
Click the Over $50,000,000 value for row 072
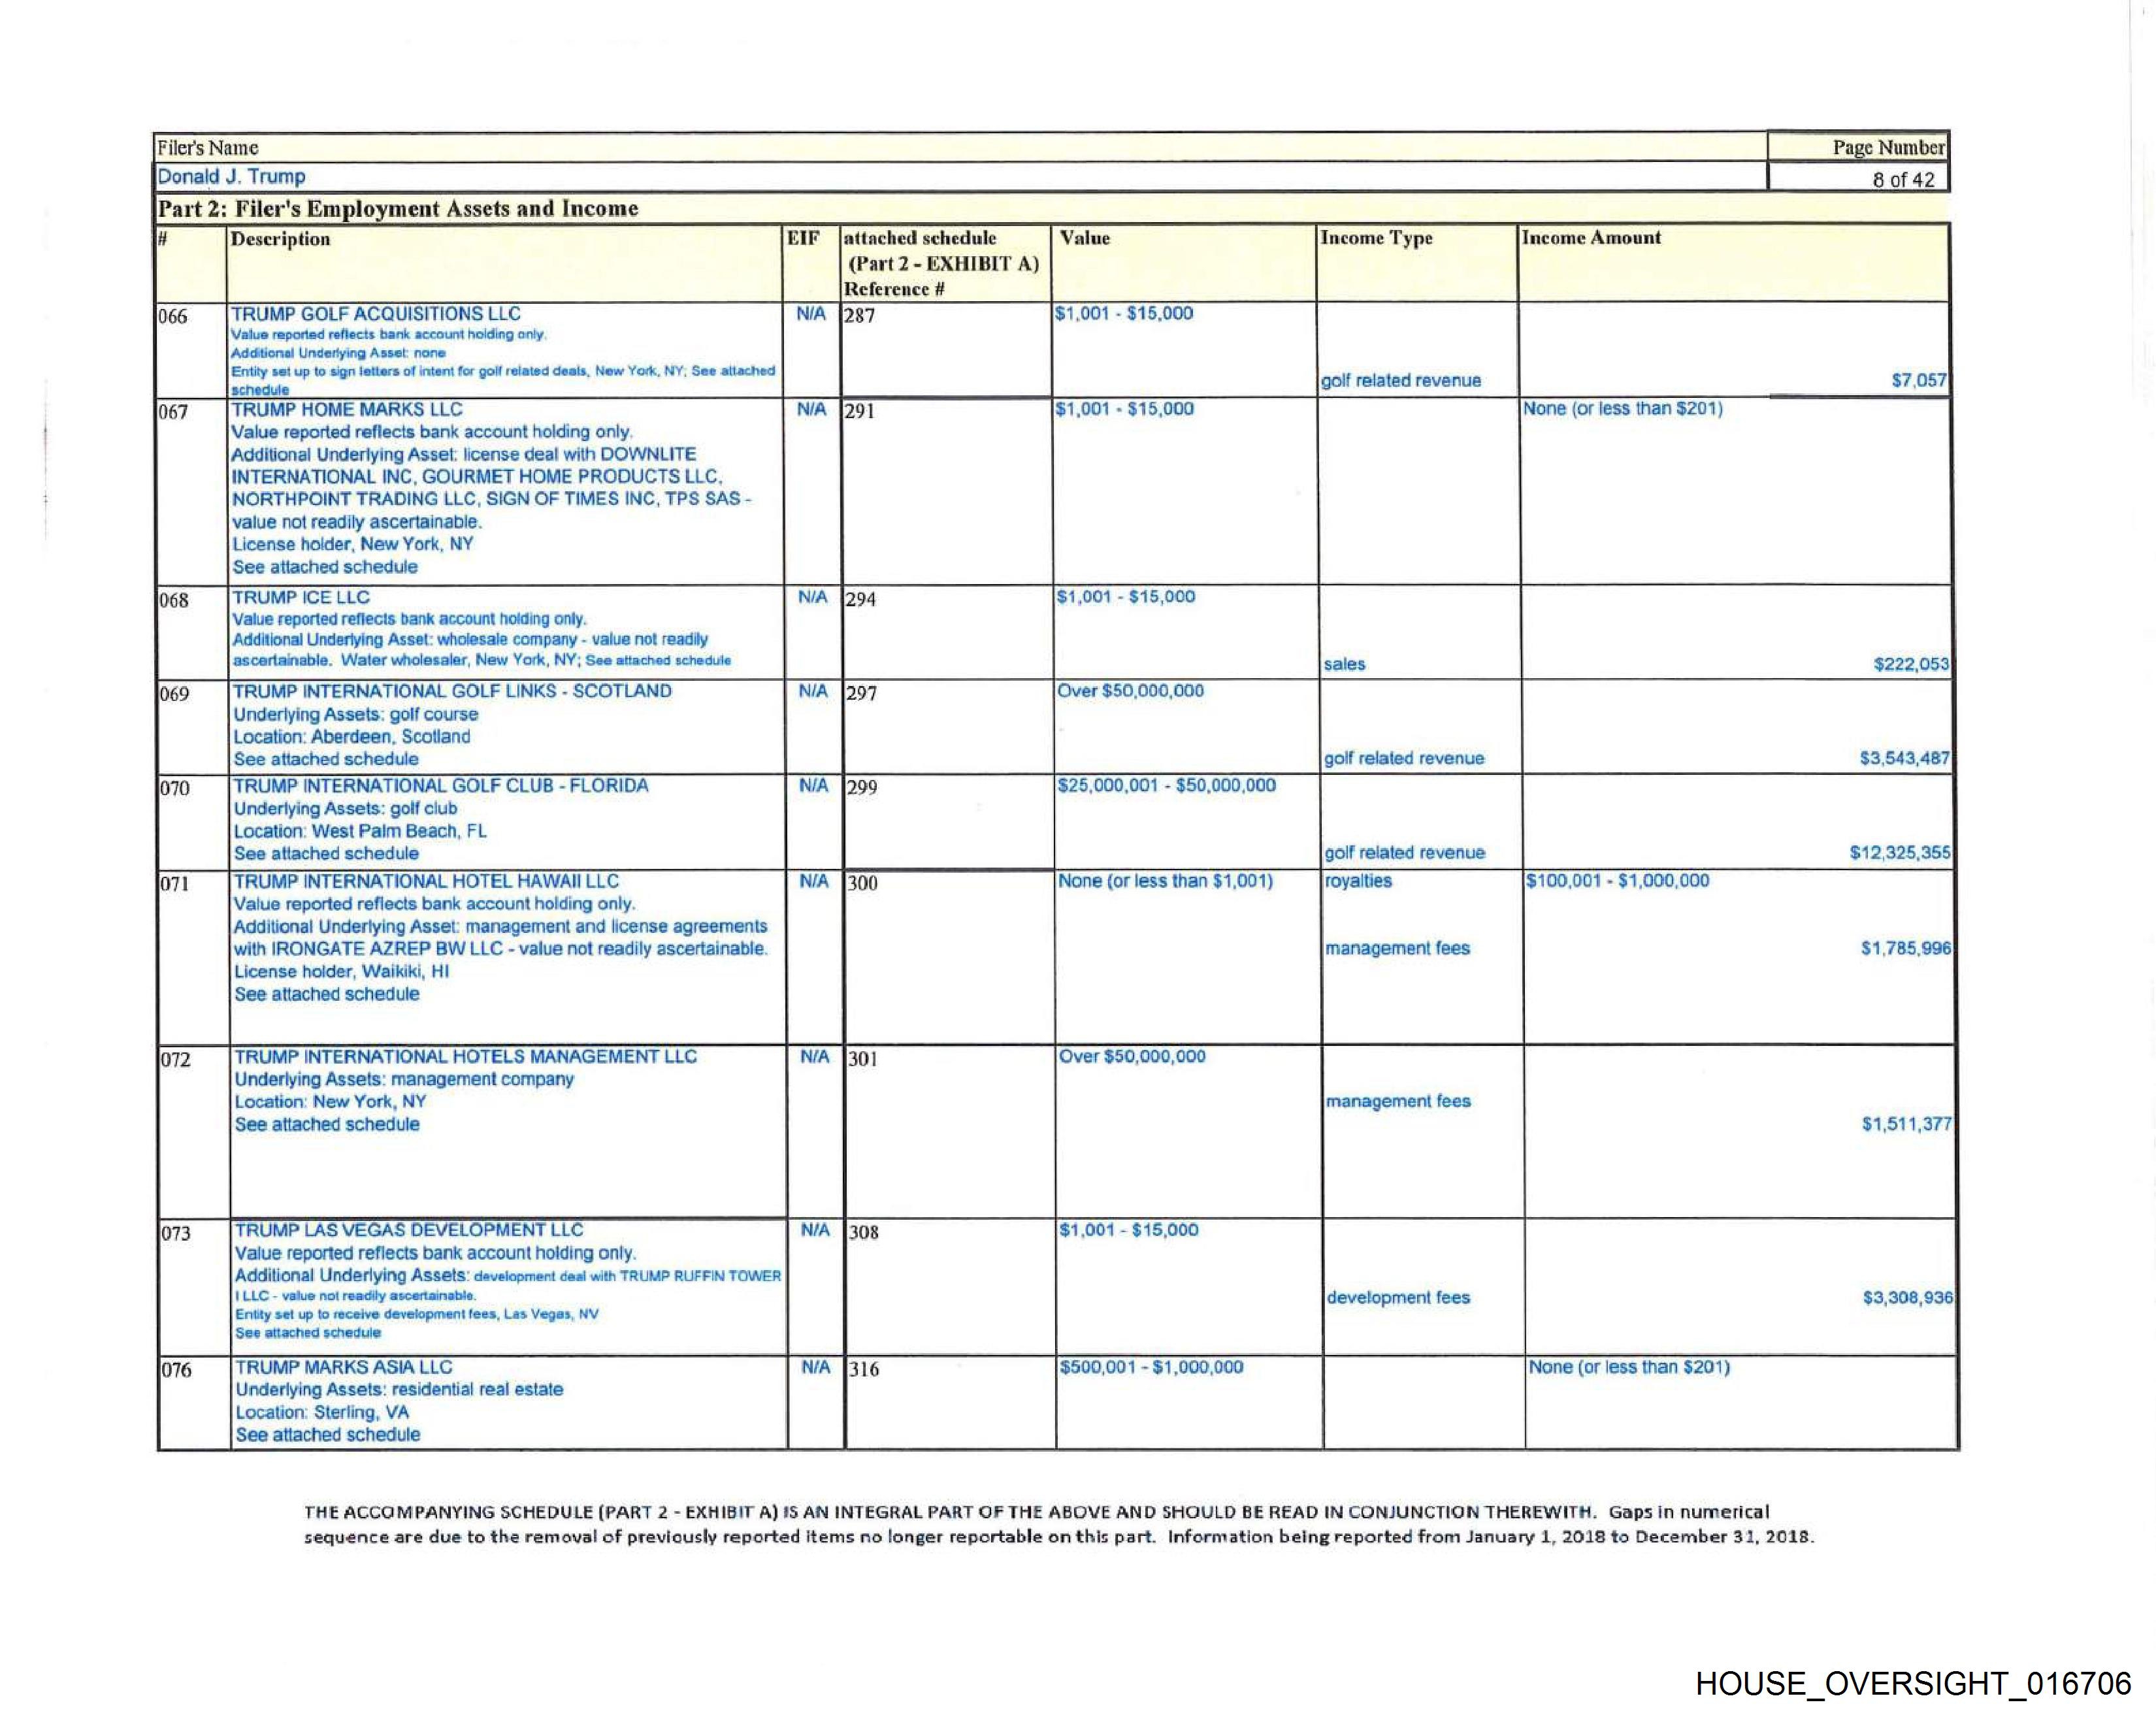pos(1132,1057)
